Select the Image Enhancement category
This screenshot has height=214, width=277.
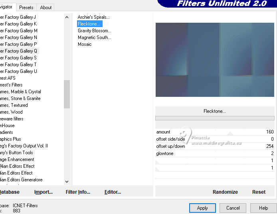point(17,159)
